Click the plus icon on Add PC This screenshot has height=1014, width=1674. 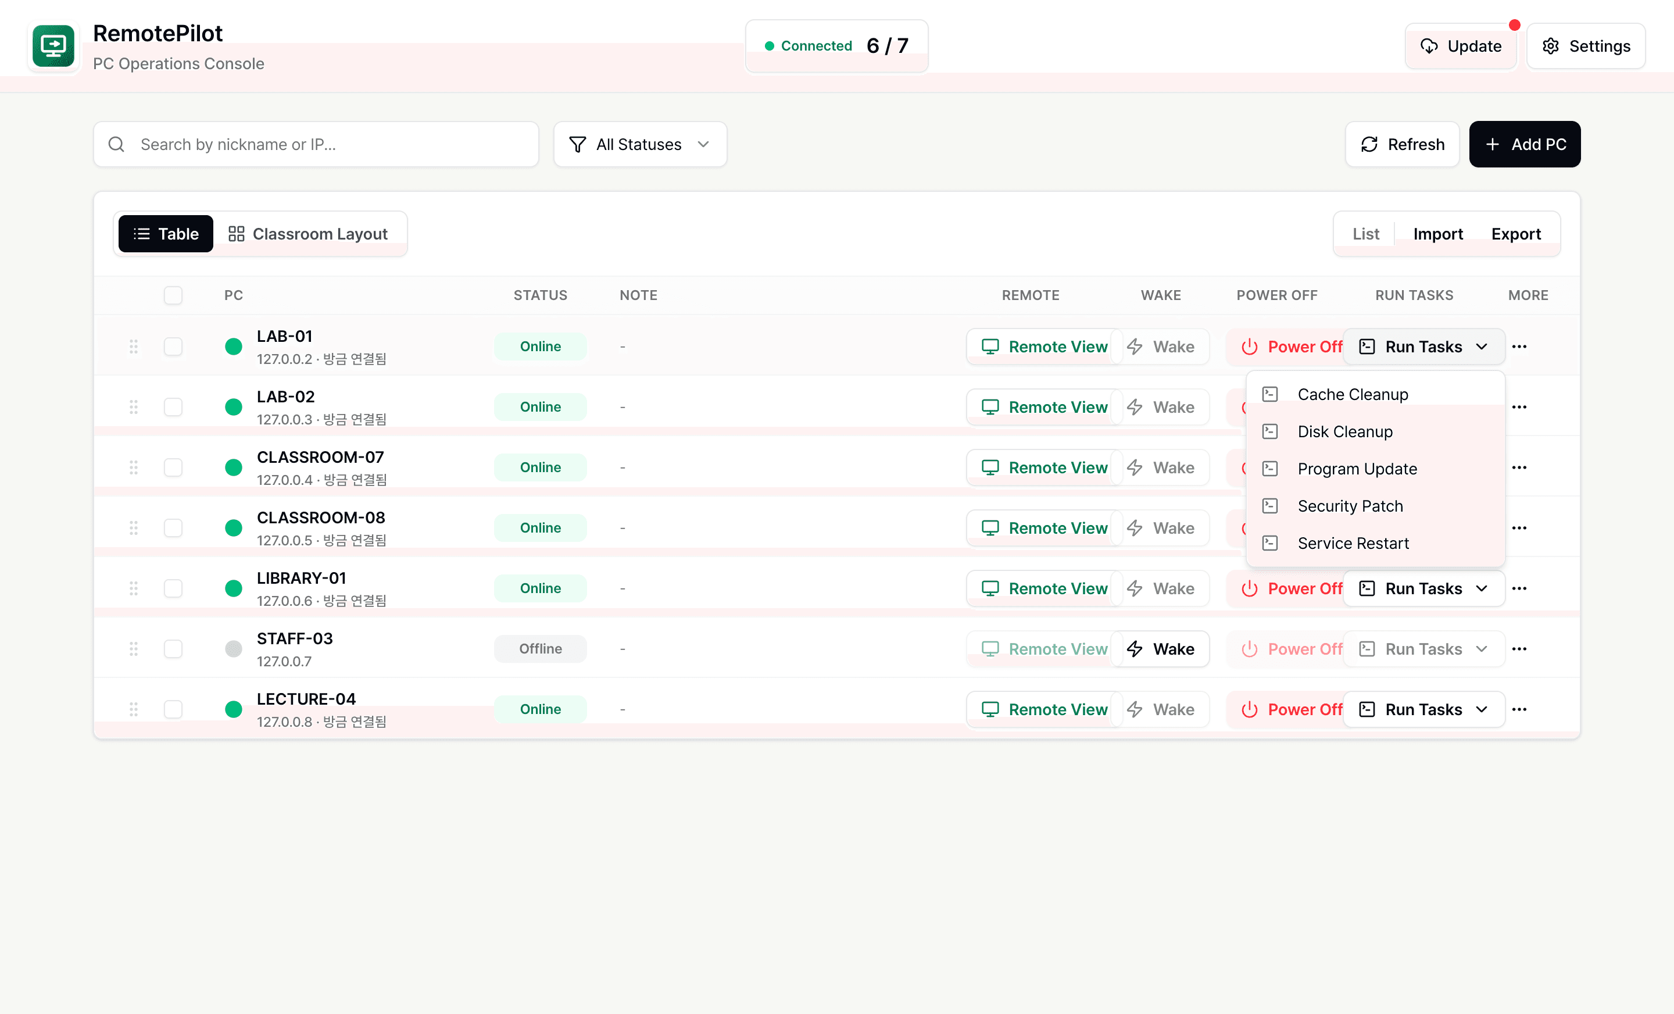pyautogui.click(x=1492, y=144)
